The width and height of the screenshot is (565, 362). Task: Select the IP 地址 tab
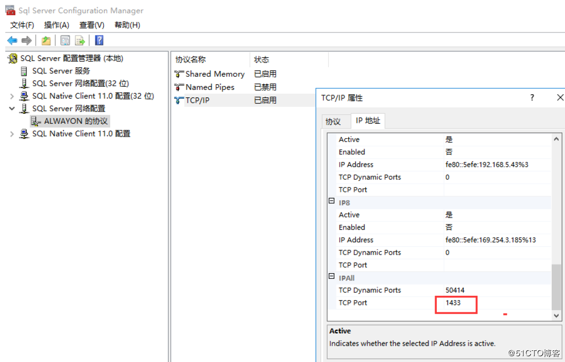pyautogui.click(x=368, y=121)
